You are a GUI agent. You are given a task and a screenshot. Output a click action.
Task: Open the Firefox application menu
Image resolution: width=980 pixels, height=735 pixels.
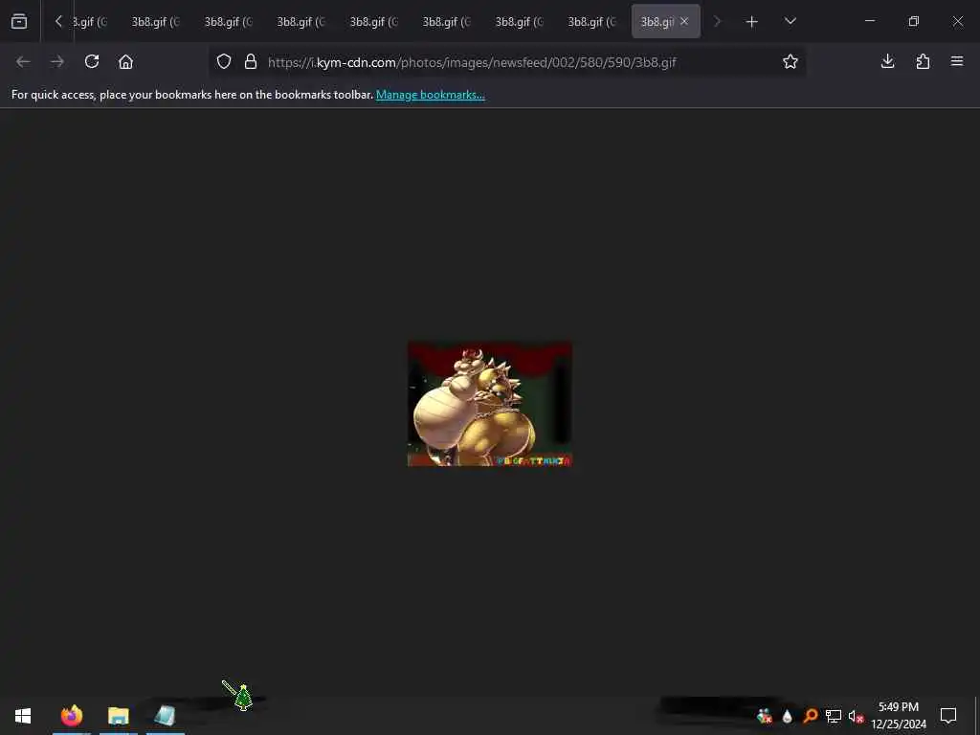coord(957,61)
